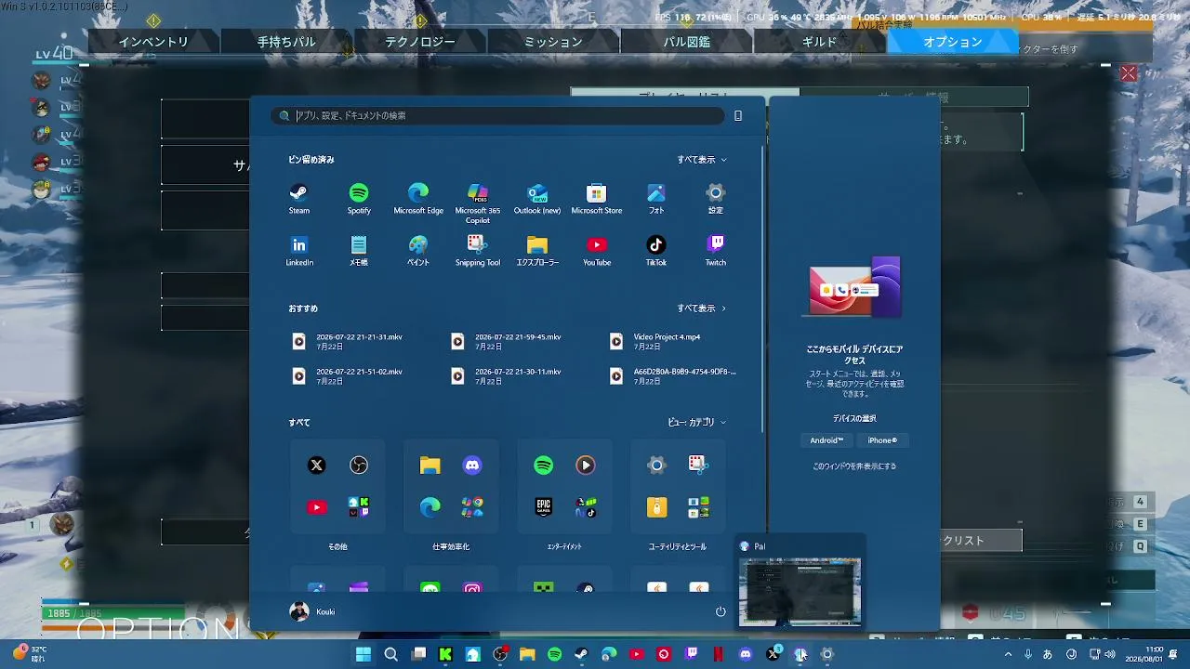1190x669 pixels.
Task: Open Snipping Tool pinned app
Action: point(478,251)
